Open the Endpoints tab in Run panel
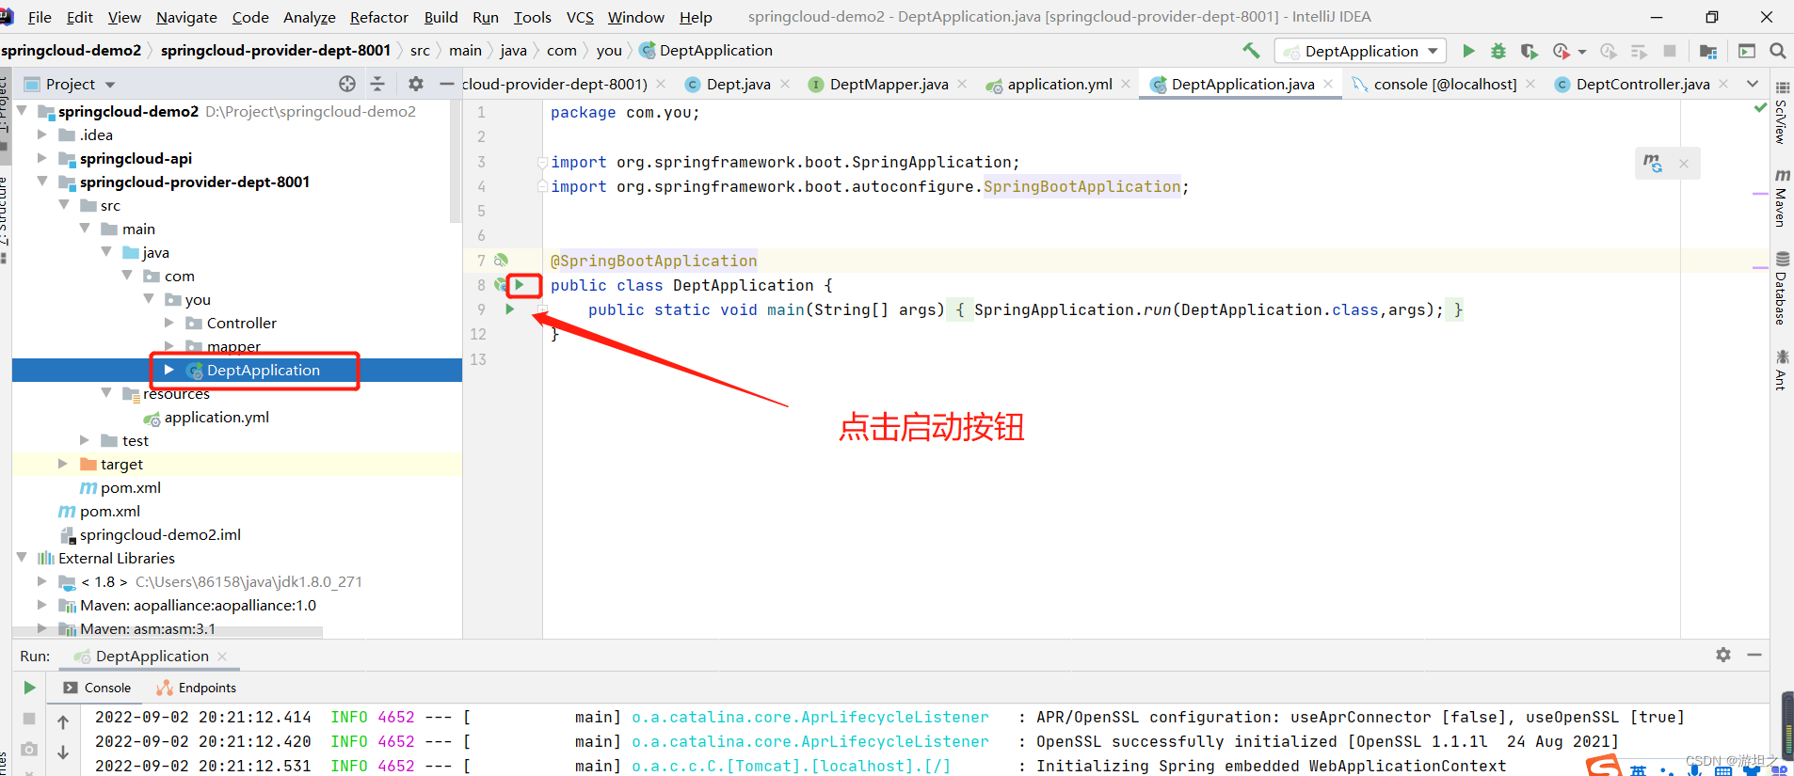 point(196,688)
